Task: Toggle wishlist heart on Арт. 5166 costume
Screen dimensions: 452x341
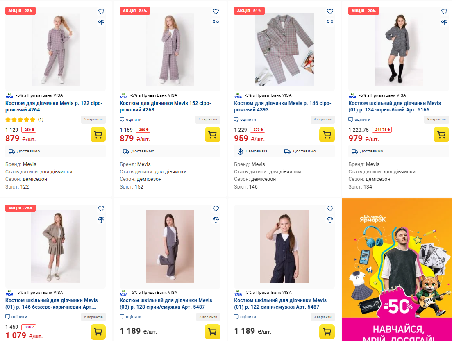Action: click(444, 11)
